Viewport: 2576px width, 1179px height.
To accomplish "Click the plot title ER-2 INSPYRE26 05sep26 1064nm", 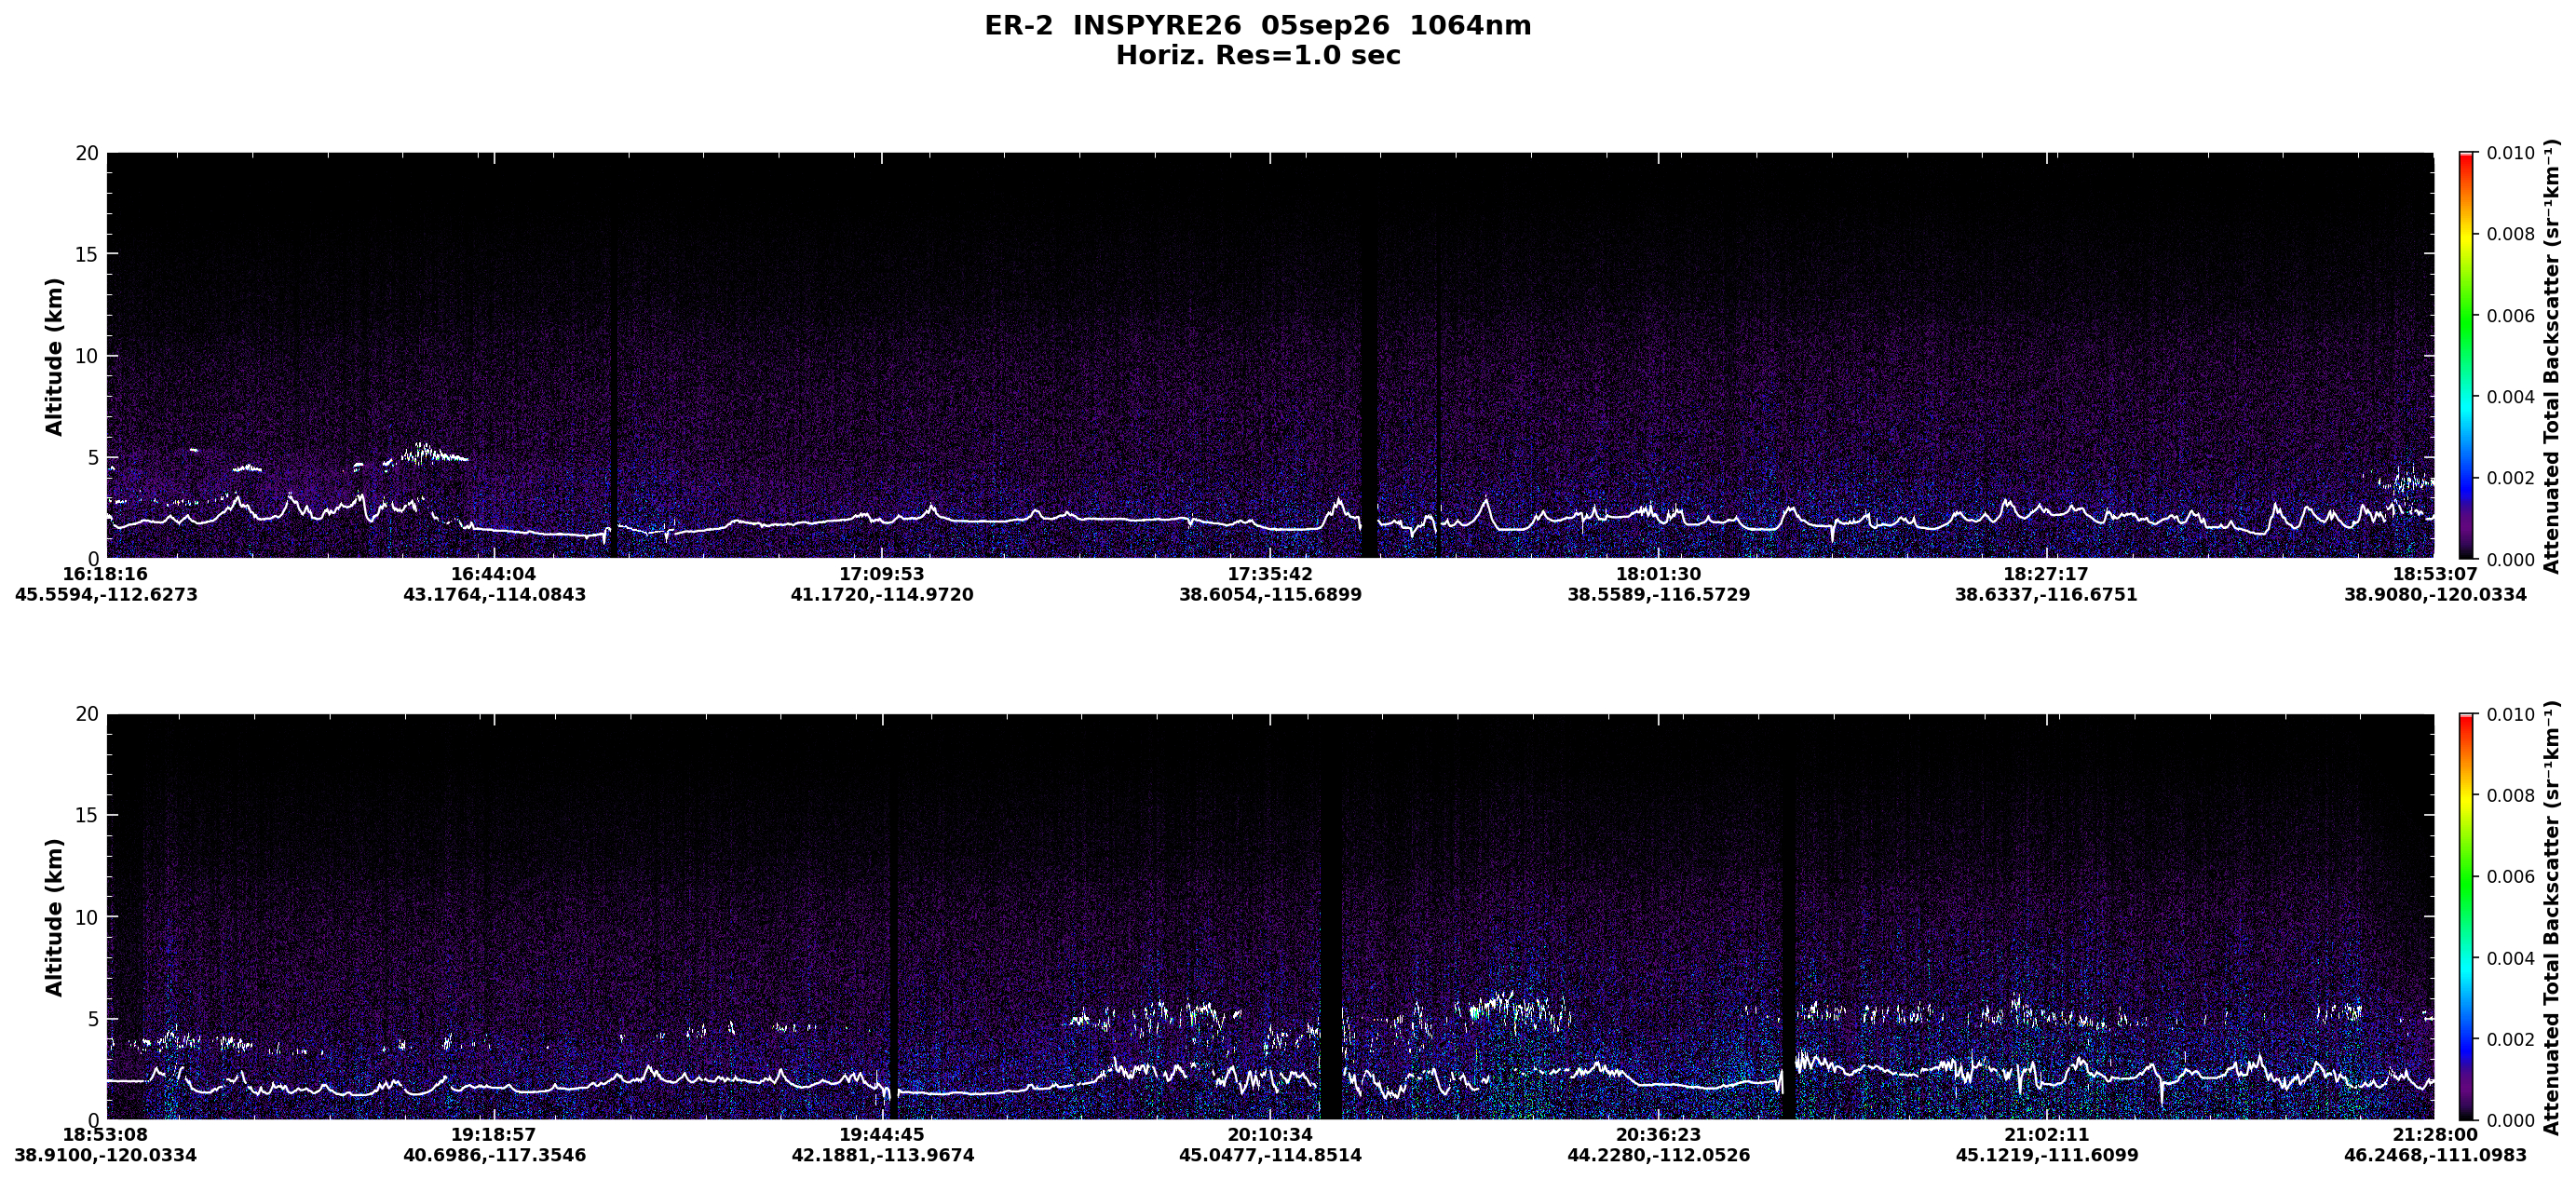I will coord(1257,26).
